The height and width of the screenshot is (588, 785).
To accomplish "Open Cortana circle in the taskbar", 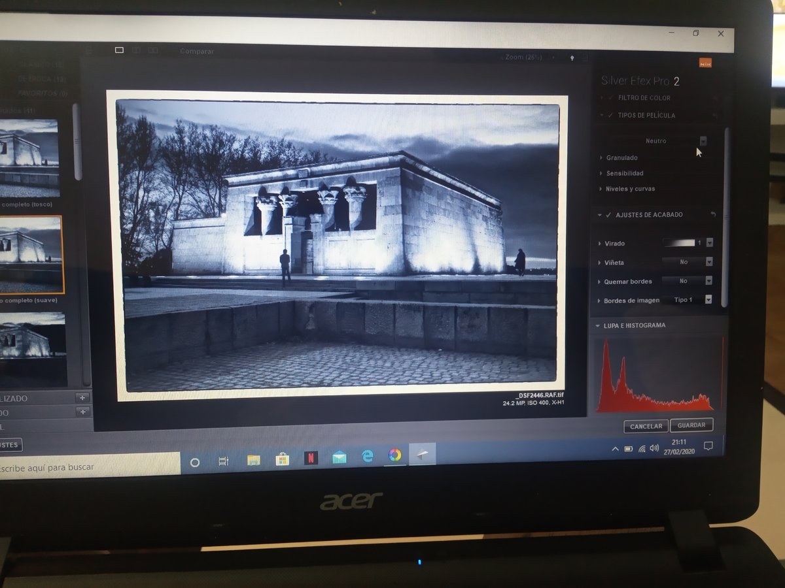I will point(194,462).
